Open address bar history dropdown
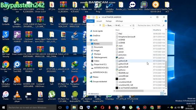The height and width of the screenshot is (110, 196). tap(130, 25)
